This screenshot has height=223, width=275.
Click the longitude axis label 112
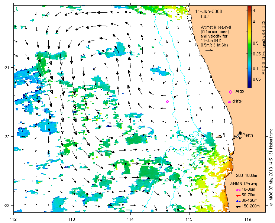click(13, 219)
